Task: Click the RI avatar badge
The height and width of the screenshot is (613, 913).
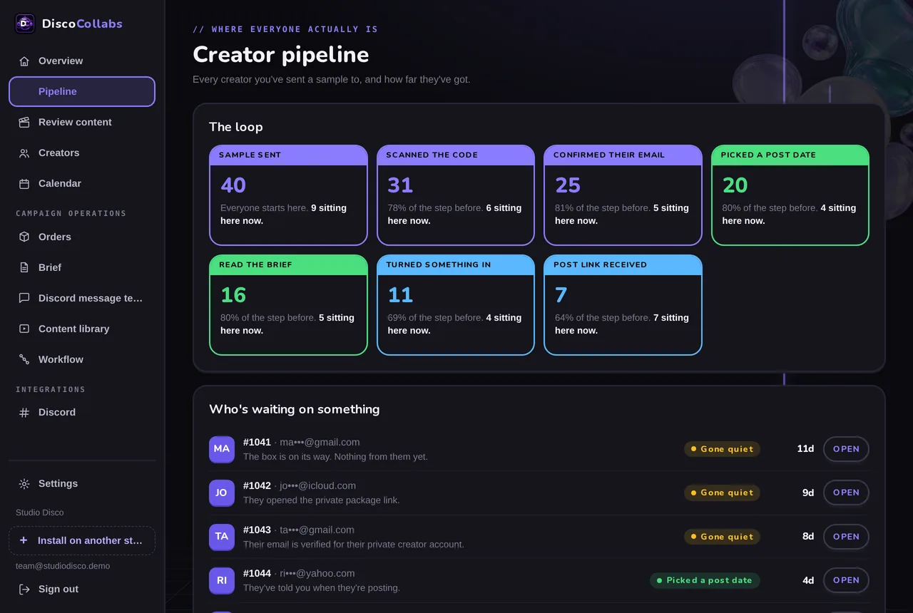Action: pyautogui.click(x=222, y=581)
